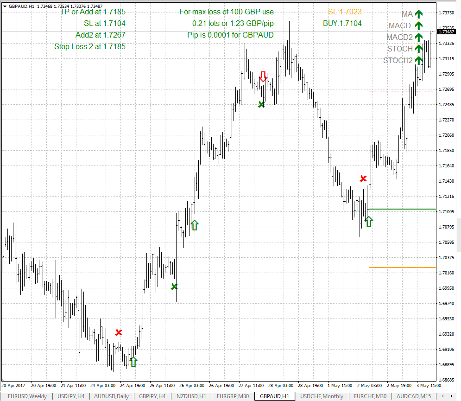Select the red down sell arrow on chart
The width and height of the screenshot is (461, 401).
click(263, 76)
